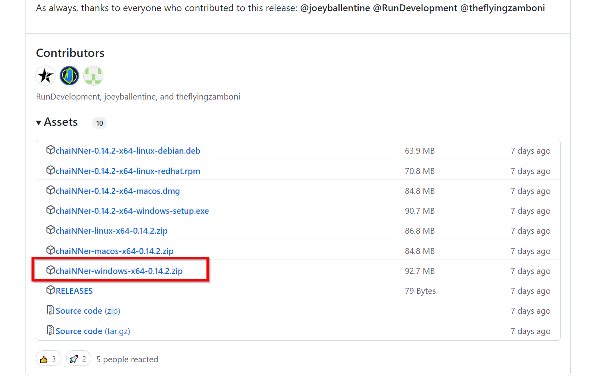Click contributor names text below avatars

[x=138, y=97]
